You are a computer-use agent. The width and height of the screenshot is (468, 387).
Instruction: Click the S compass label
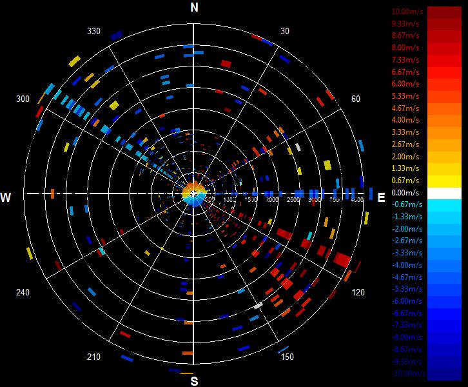coord(194,381)
